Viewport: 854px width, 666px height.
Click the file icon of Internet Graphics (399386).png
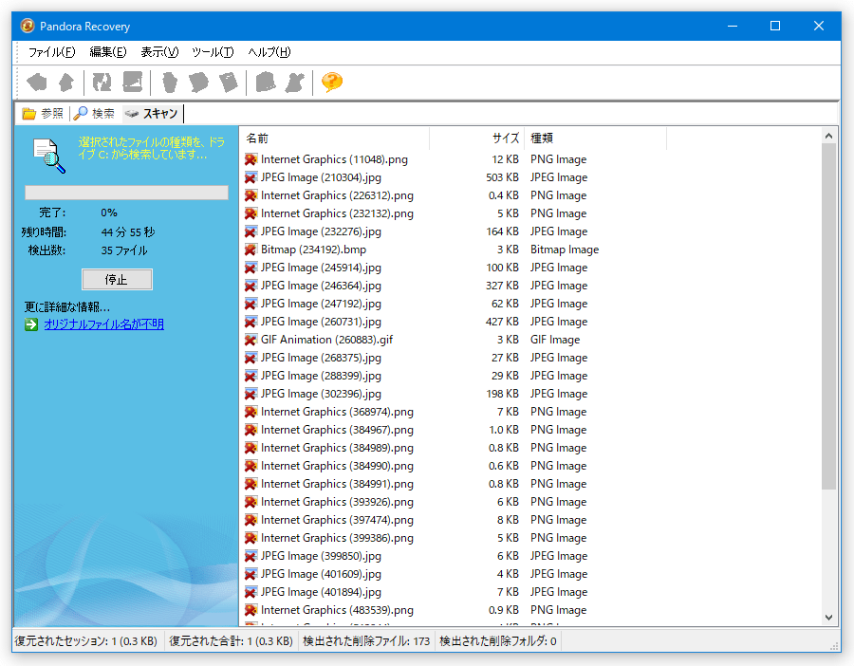click(x=251, y=538)
